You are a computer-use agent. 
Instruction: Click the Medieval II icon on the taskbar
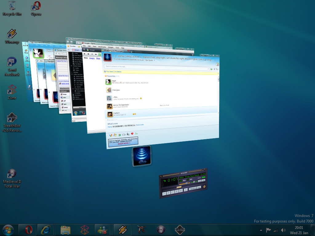(x=161, y=230)
